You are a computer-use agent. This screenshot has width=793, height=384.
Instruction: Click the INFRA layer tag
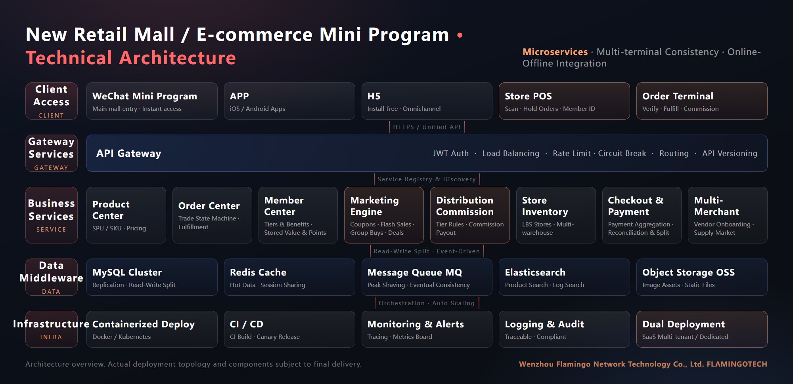pos(51,337)
